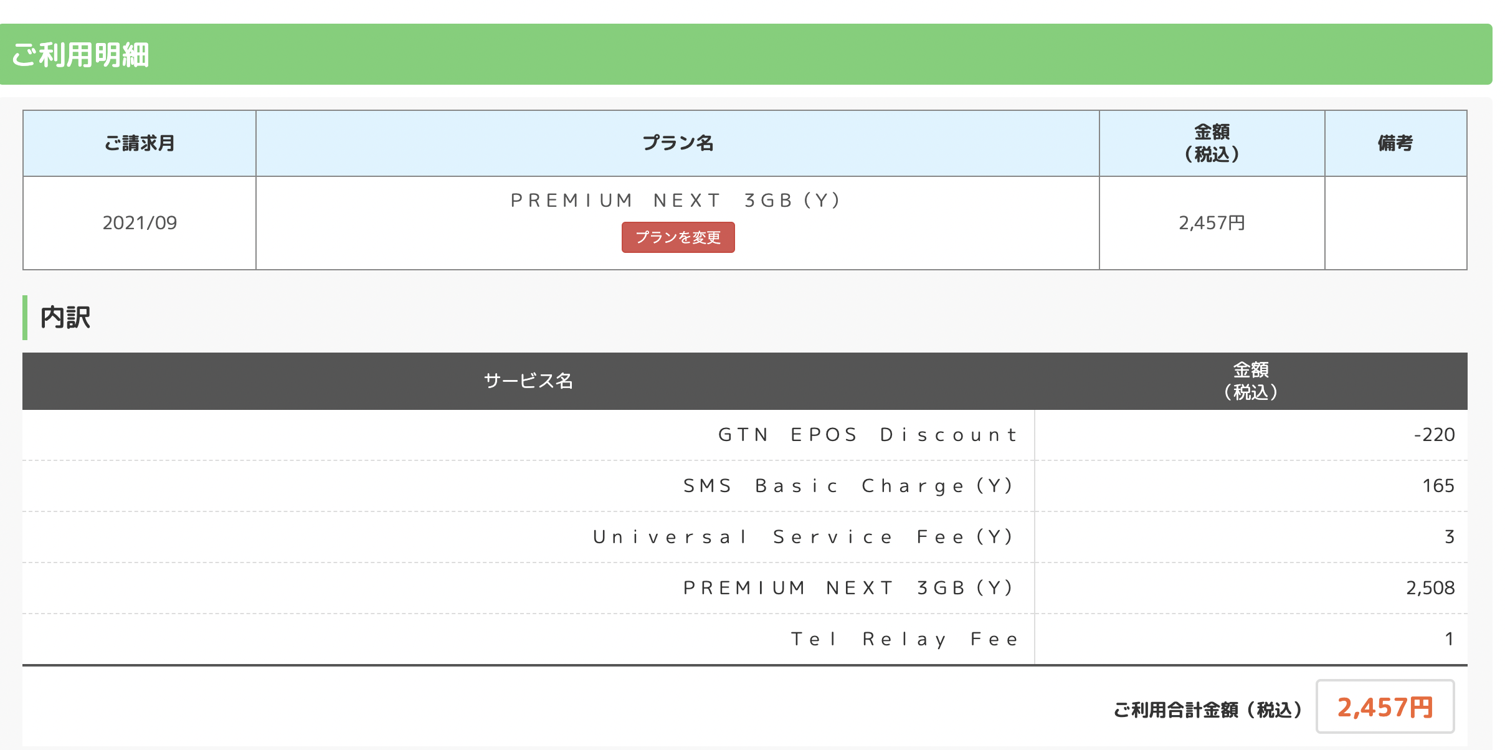Click the プラン名 column header
Image resolution: width=1505 pixels, height=750 pixels.
(x=678, y=143)
